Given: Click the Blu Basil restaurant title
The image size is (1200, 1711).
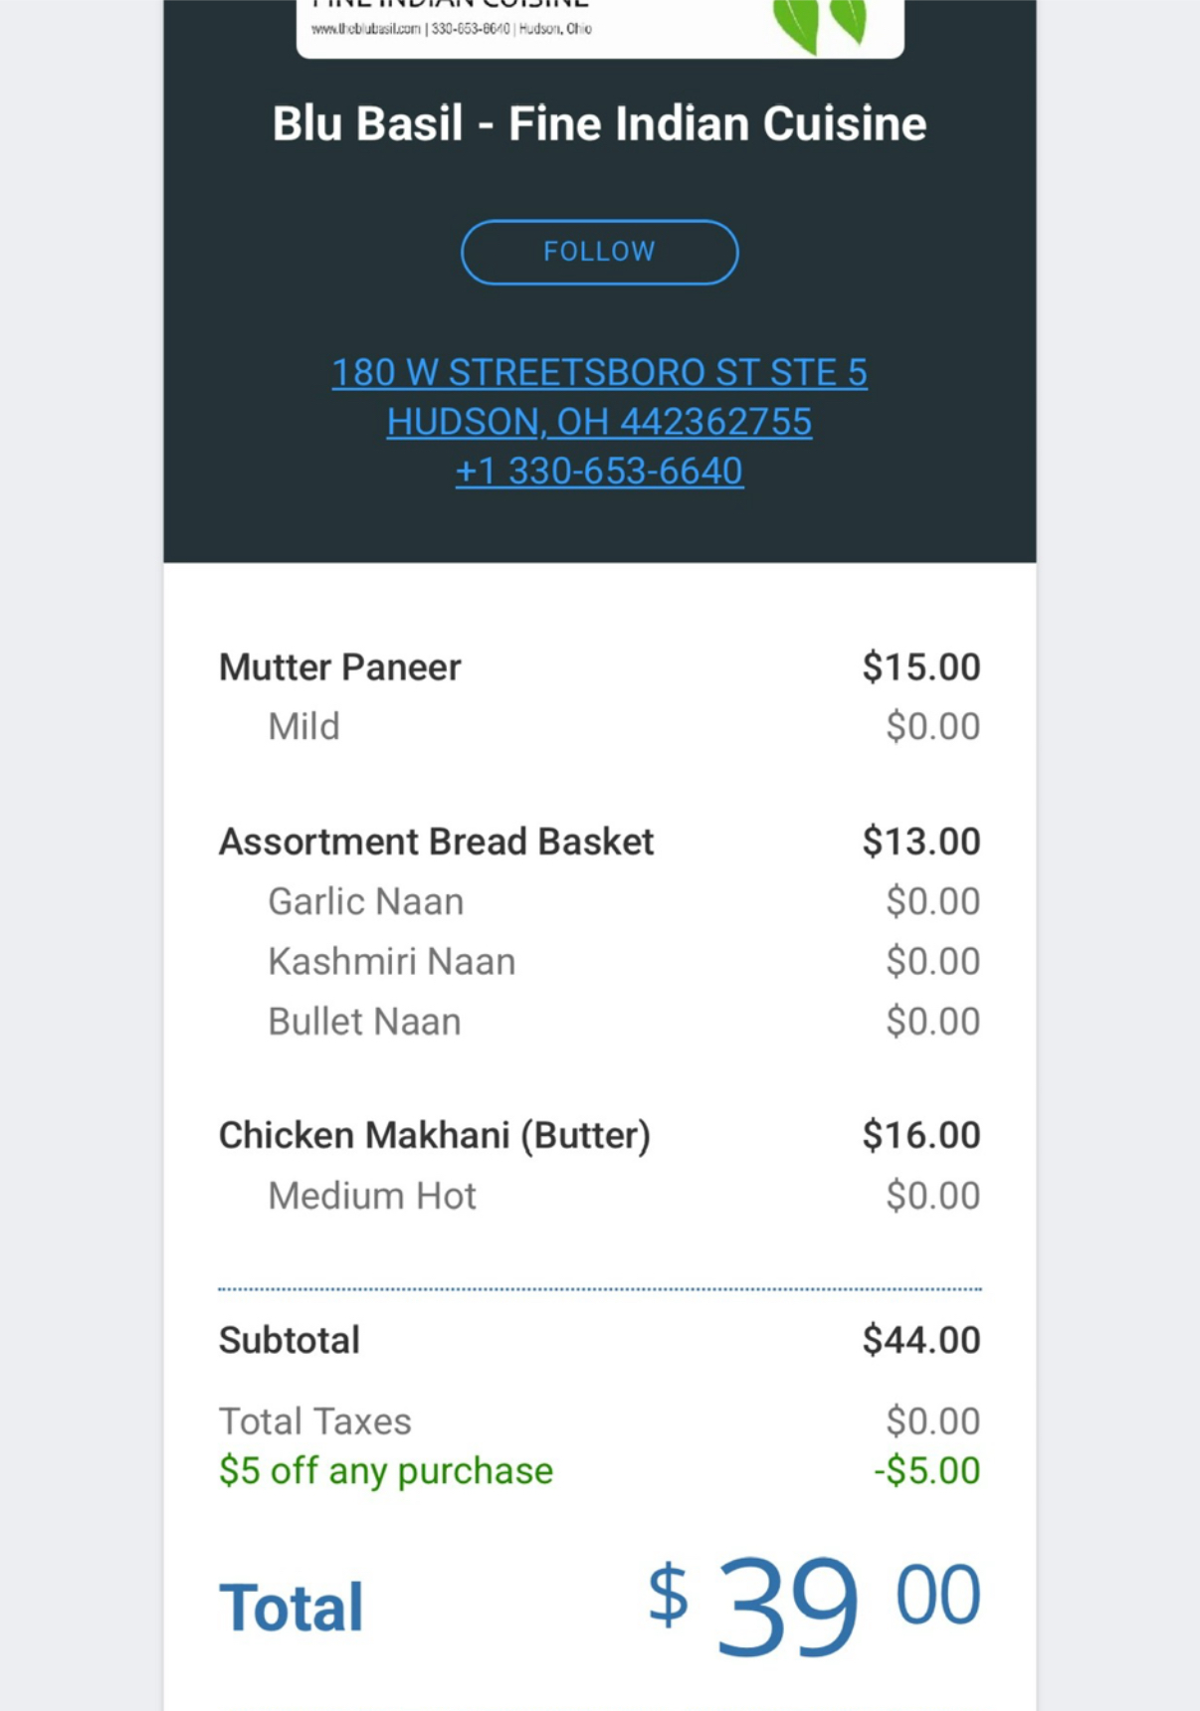Looking at the screenshot, I should tap(599, 124).
